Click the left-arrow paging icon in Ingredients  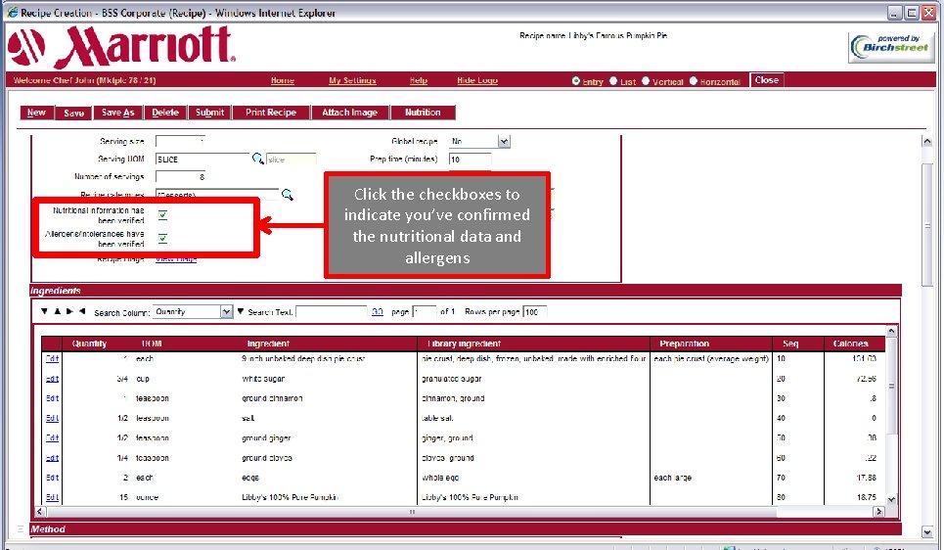tap(82, 311)
